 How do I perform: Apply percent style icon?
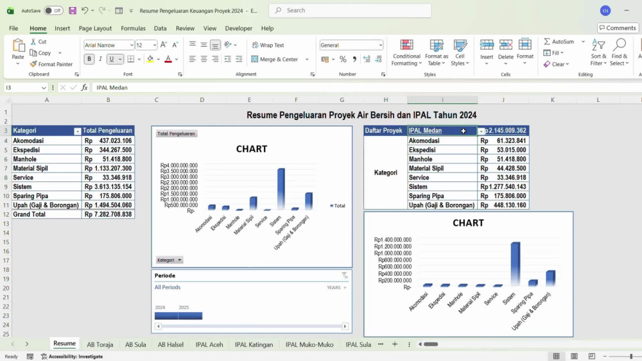tap(343, 60)
